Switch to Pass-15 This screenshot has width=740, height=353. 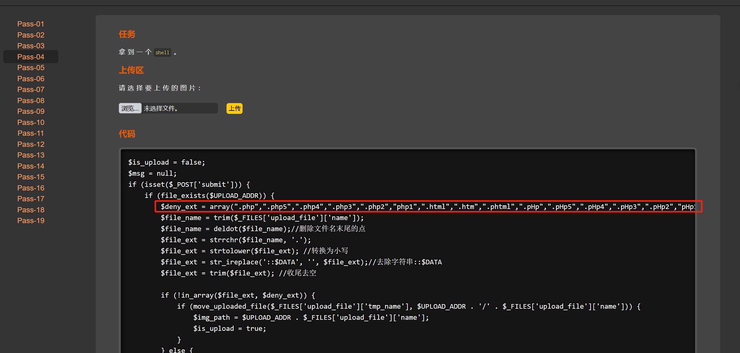31,177
